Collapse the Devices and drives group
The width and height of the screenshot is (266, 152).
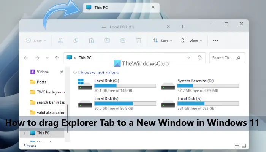tap(75, 73)
